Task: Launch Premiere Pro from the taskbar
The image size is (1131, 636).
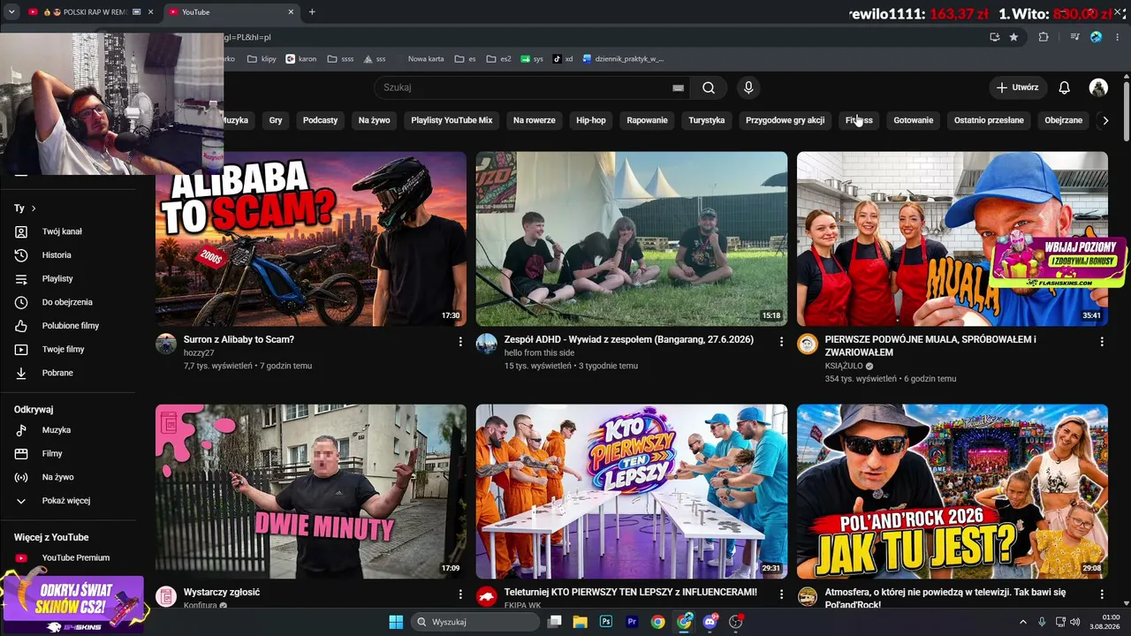Action: [x=632, y=622]
